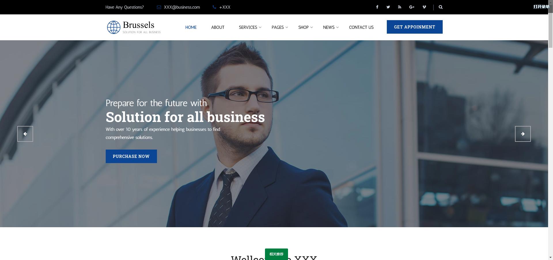Open the Twitter social icon
The image size is (553, 260).
(x=388, y=7)
